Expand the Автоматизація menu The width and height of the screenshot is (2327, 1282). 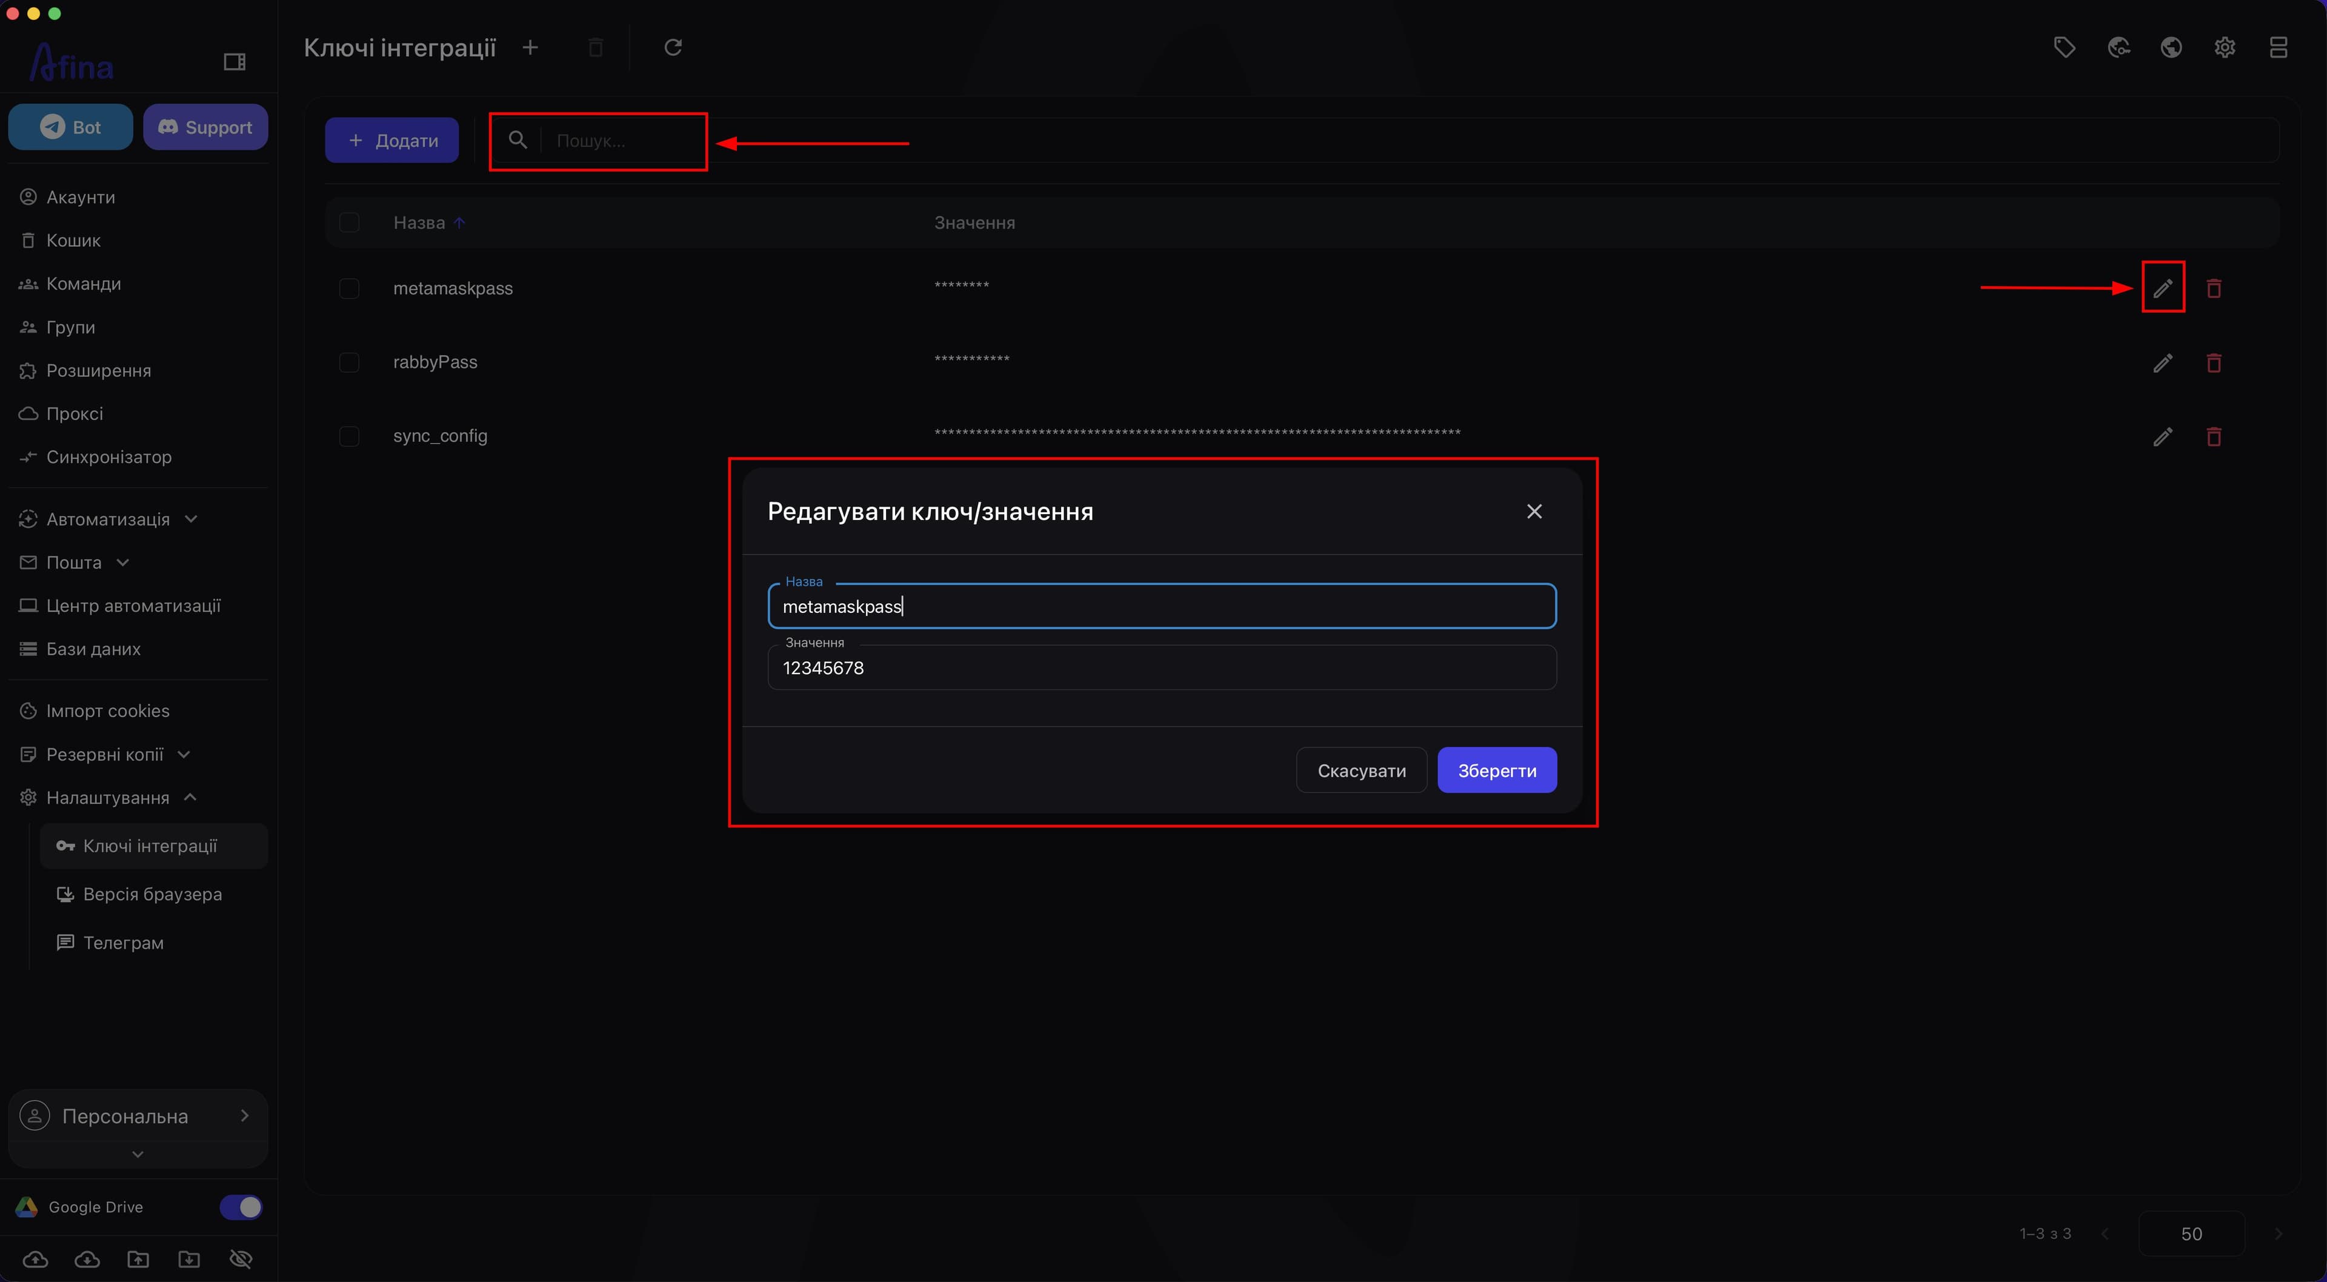108,519
